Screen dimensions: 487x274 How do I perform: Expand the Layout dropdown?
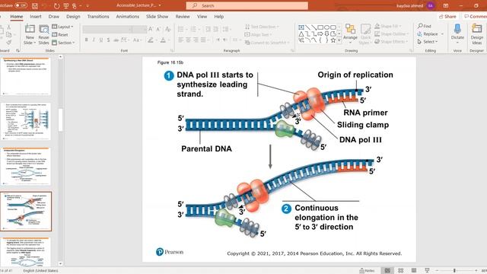(x=62, y=27)
